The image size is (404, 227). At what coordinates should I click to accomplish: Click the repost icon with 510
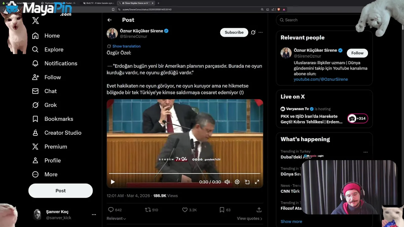pyautogui.click(x=148, y=210)
